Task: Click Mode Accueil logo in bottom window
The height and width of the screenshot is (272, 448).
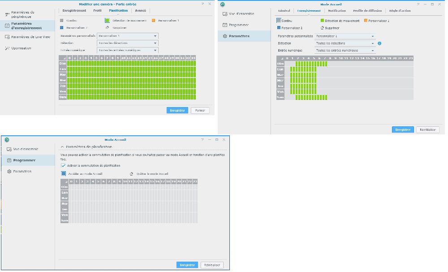Action: [x=7, y=140]
